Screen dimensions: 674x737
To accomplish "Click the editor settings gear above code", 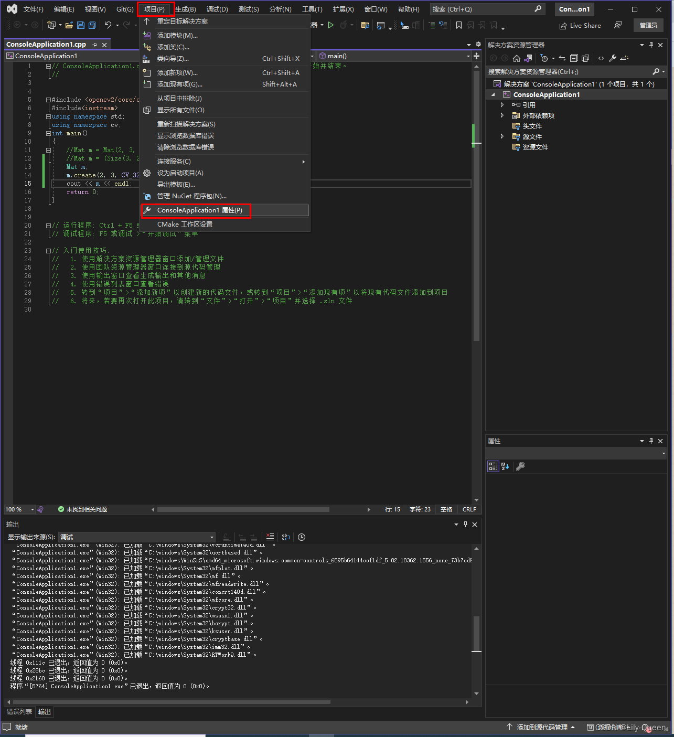I will point(478,45).
